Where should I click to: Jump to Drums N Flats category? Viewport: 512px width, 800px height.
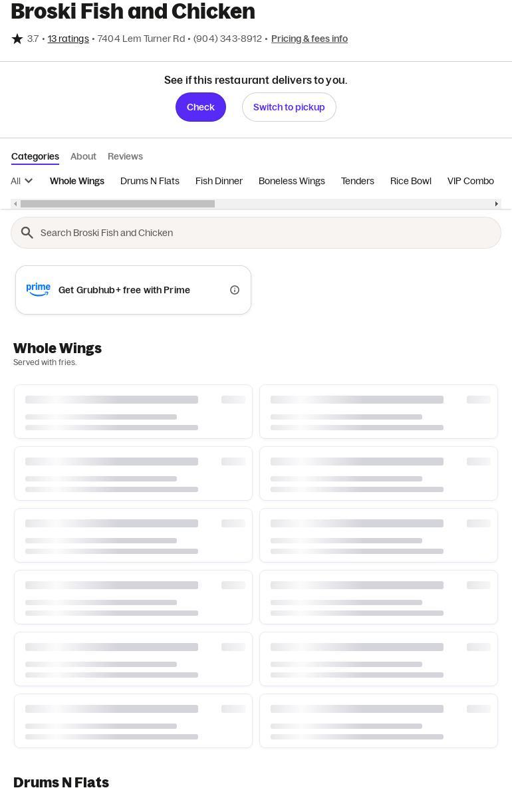pos(150,181)
